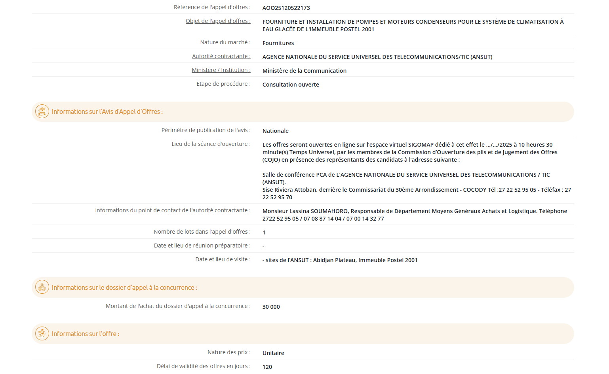The height and width of the screenshot is (374, 609).
Task: Click the briefcase icon beside Avis d'Appel d'Offres
Action: click(42, 111)
